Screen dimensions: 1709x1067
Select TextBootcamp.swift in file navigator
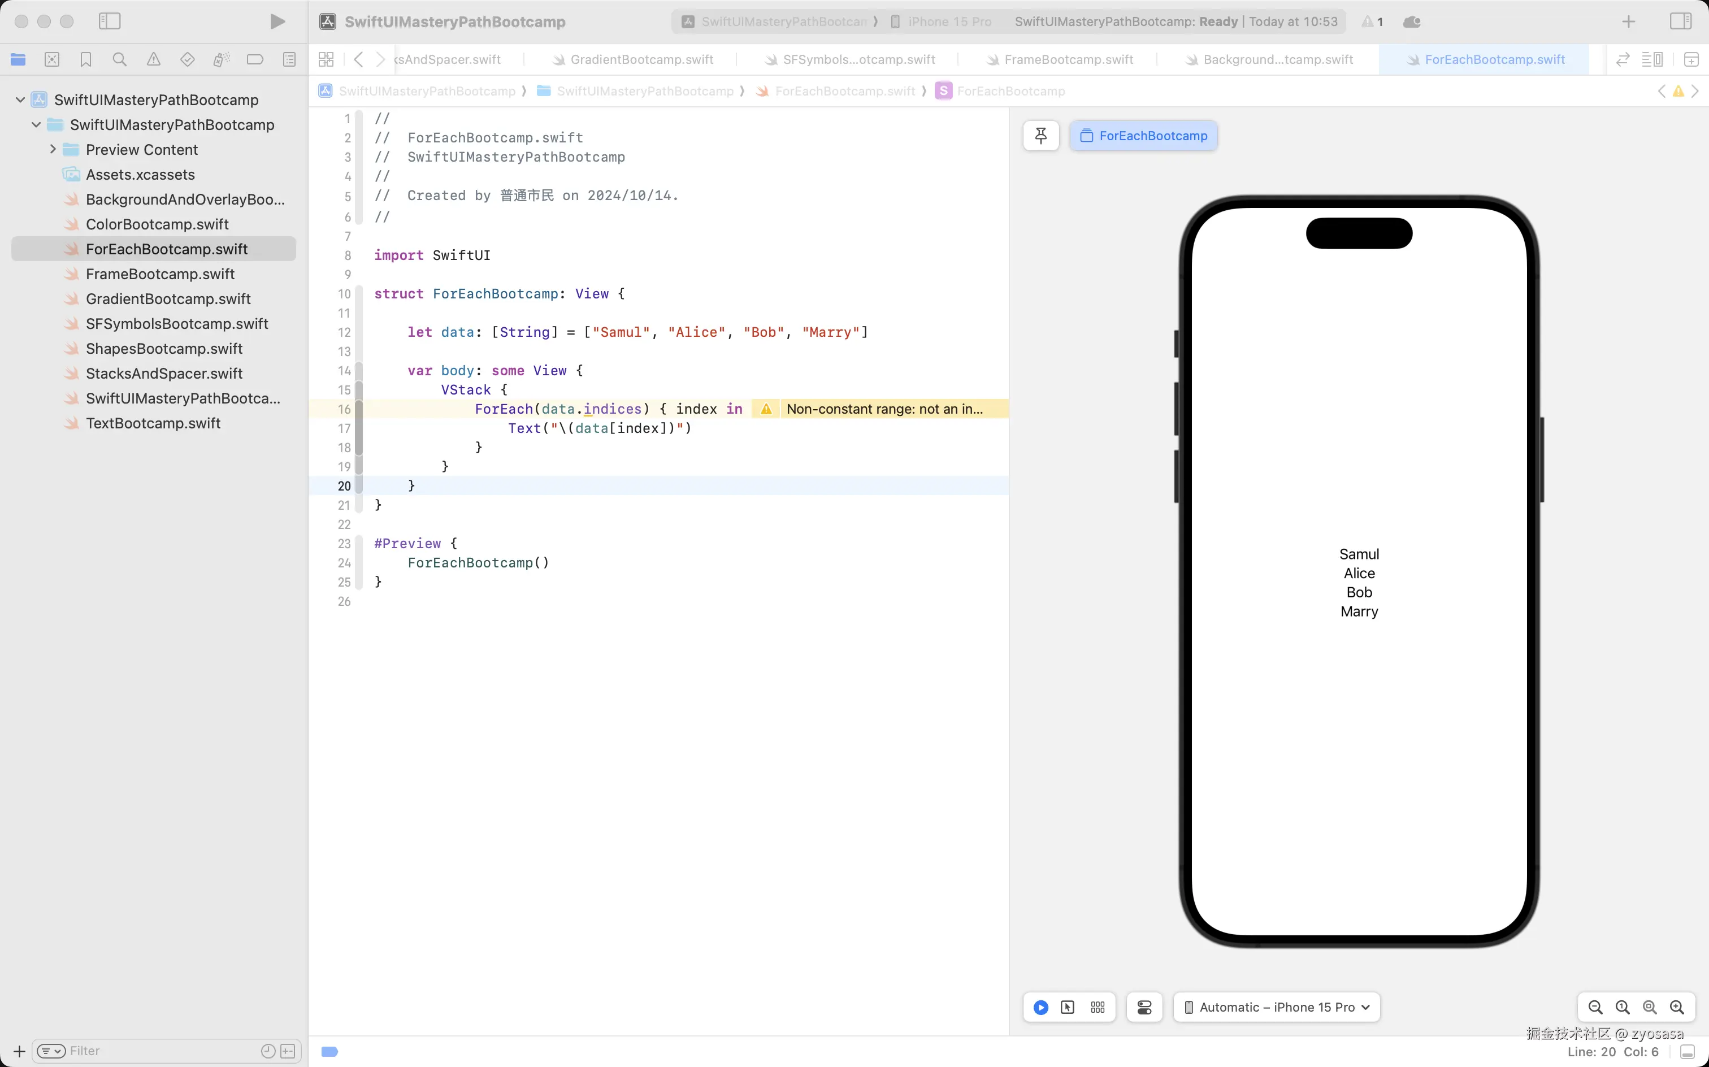(153, 423)
